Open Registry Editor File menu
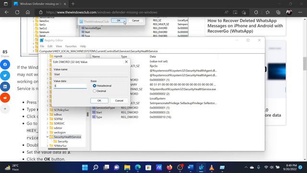Screen dimensions: 307x173 [x=42, y=46]
